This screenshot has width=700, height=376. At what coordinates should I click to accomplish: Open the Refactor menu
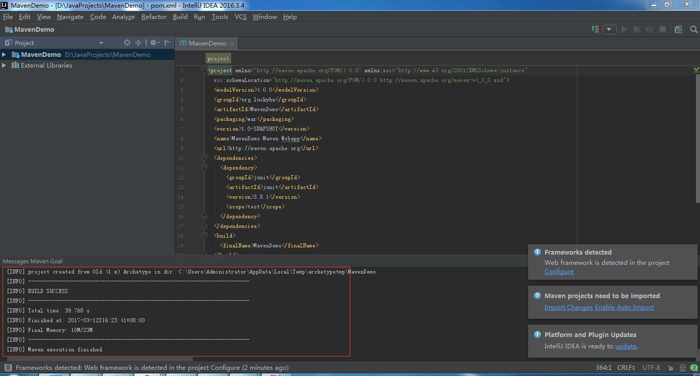[154, 16]
